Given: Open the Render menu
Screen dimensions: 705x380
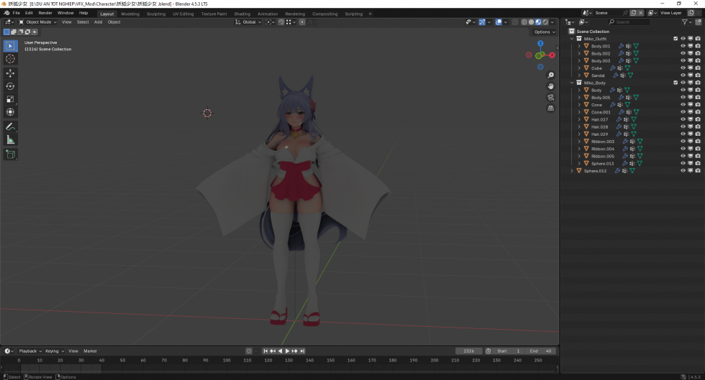Looking at the screenshot, I should point(45,13).
